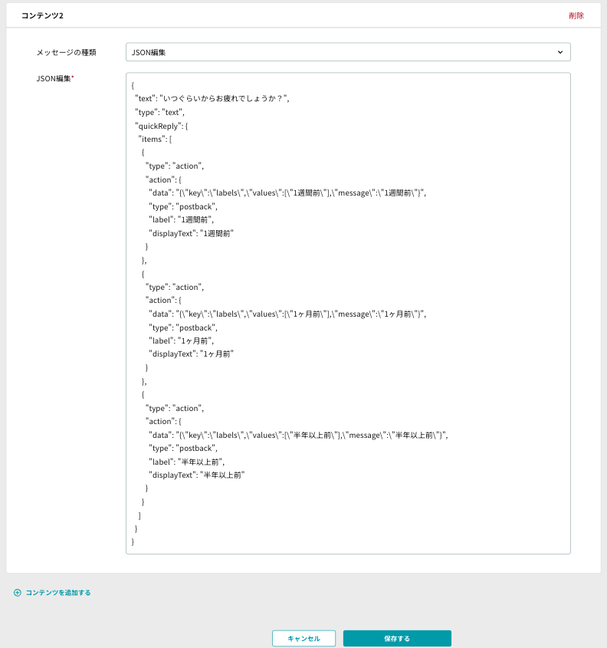Place cursor in the いつぐらいからお疲れでしょうか text line
607x648 pixels.
[x=212, y=98]
